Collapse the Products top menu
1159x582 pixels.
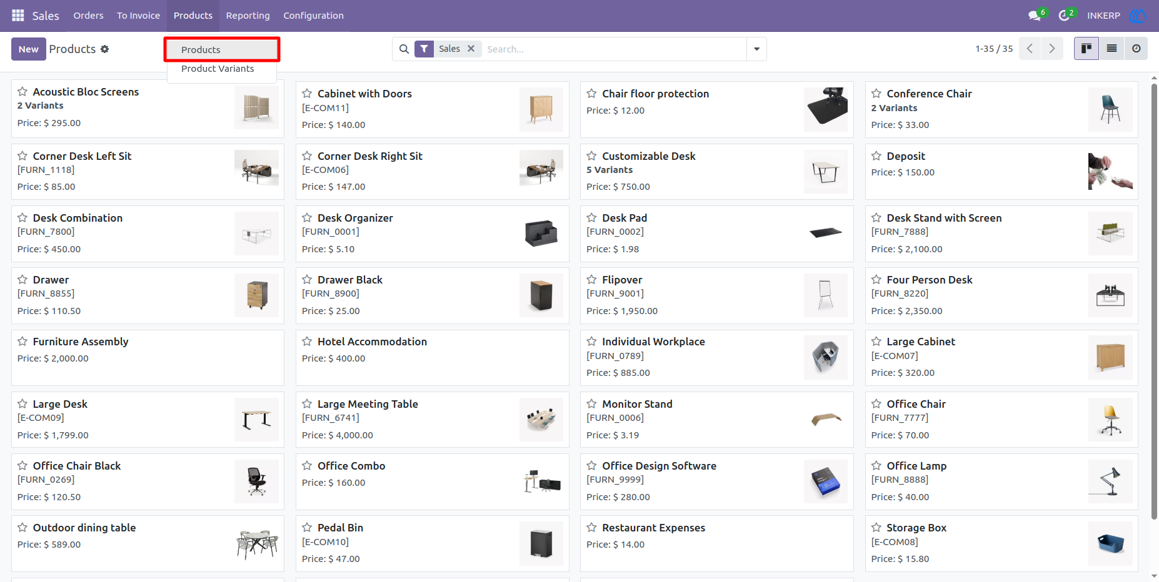193,16
